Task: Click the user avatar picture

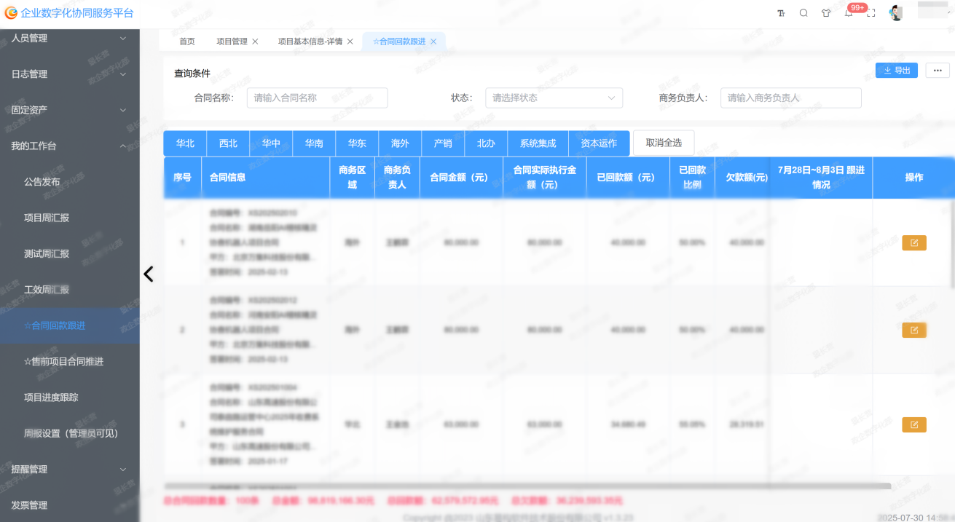Action: tap(896, 13)
